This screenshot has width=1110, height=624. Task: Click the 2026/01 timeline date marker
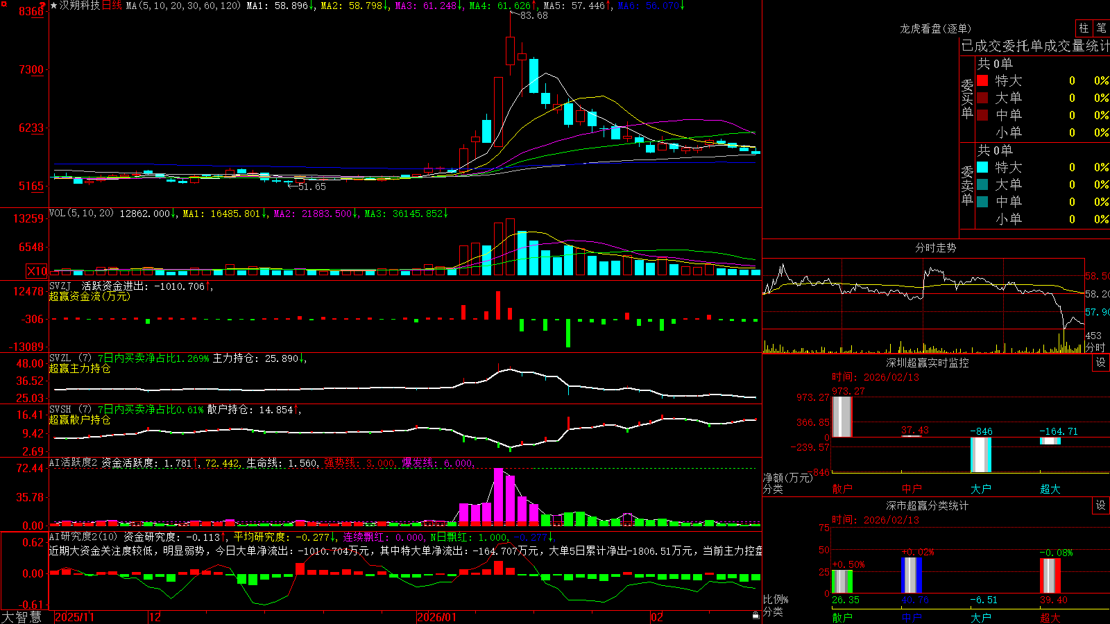coord(438,616)
